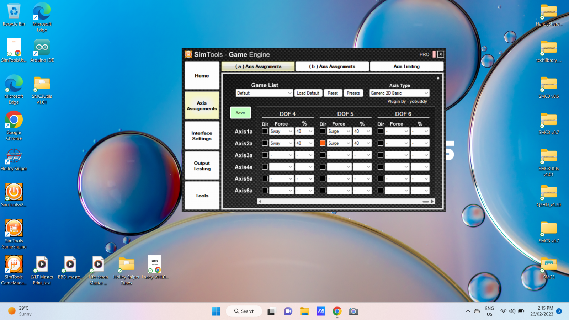Open Task View in taskbar
Screen dimensions: 569x320
click(272, 311)
